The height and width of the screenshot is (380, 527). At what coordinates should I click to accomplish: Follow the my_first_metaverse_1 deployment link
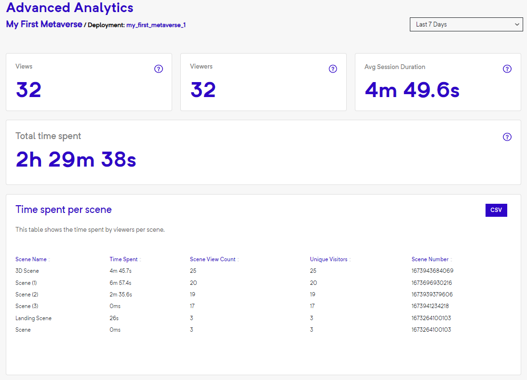tap(156, 25)
